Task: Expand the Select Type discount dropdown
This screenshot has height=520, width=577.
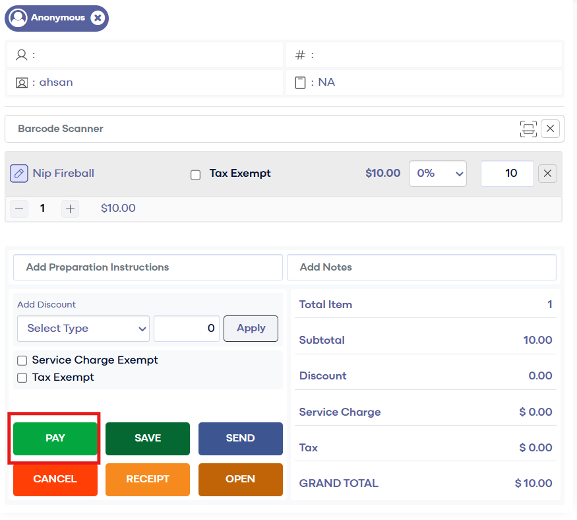Action: (x=83, y=329)
